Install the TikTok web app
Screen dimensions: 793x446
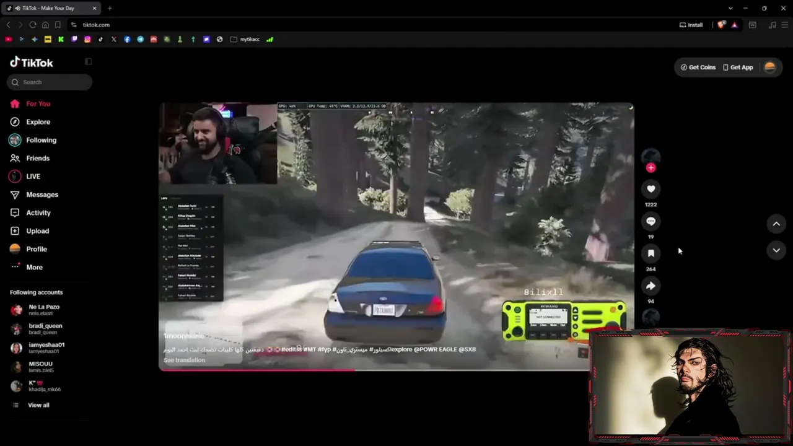[691, 25]
